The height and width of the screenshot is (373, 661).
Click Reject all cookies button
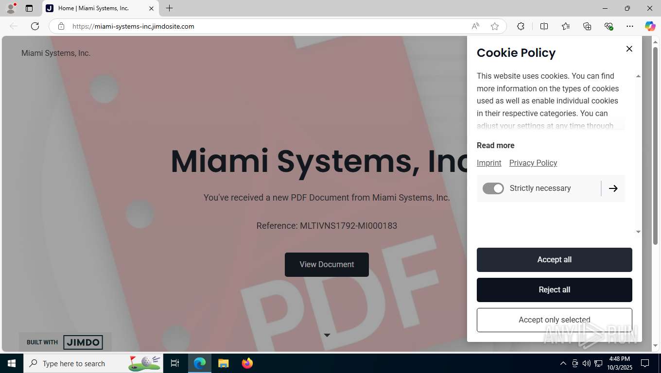tap(555, 290)
